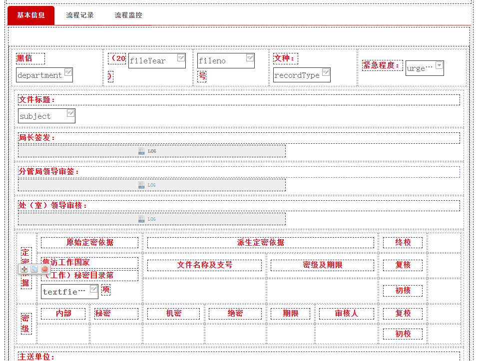Select the fileno input field

226,60
